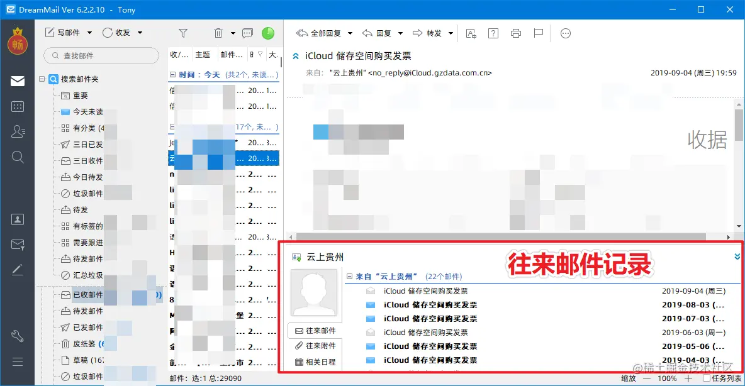Select the 往来附件 tab
745x386 pixels.
(x=315, y=346)
